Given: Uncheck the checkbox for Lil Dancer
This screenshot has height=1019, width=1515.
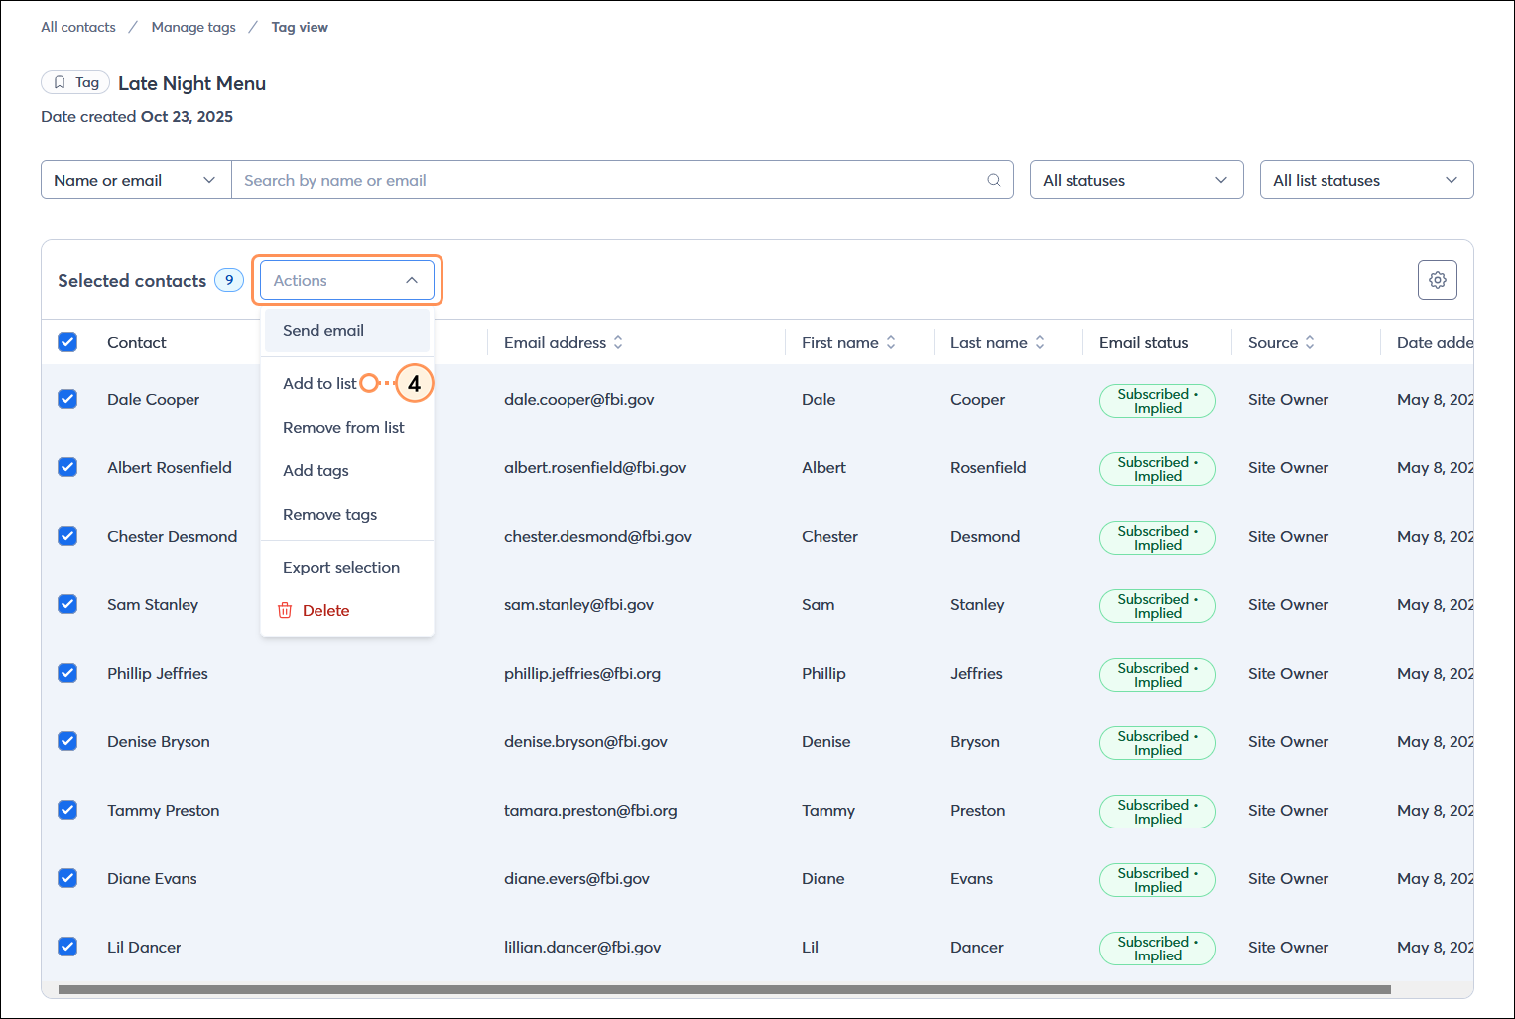Looking at the screenshot, I should (67, 947).
